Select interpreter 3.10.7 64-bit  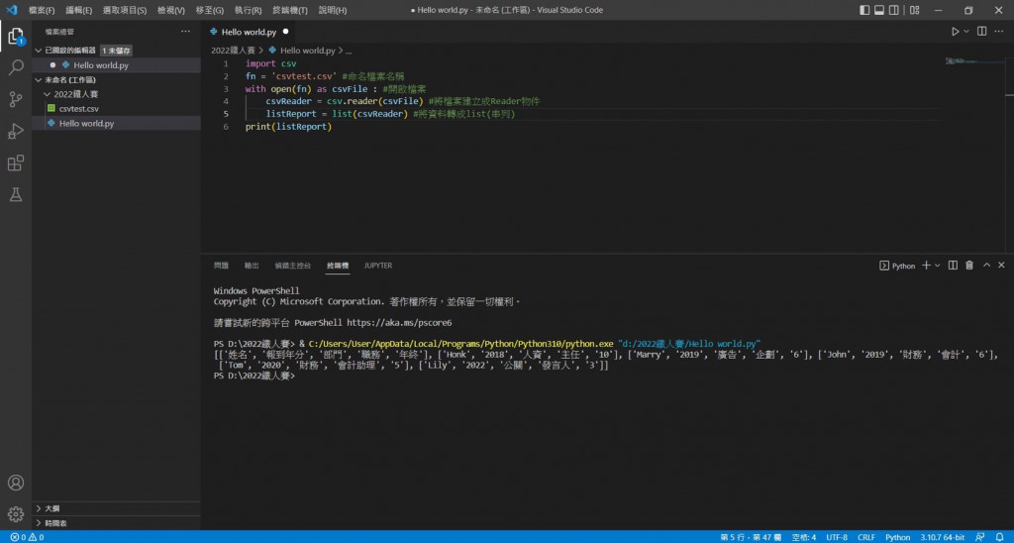943,537
